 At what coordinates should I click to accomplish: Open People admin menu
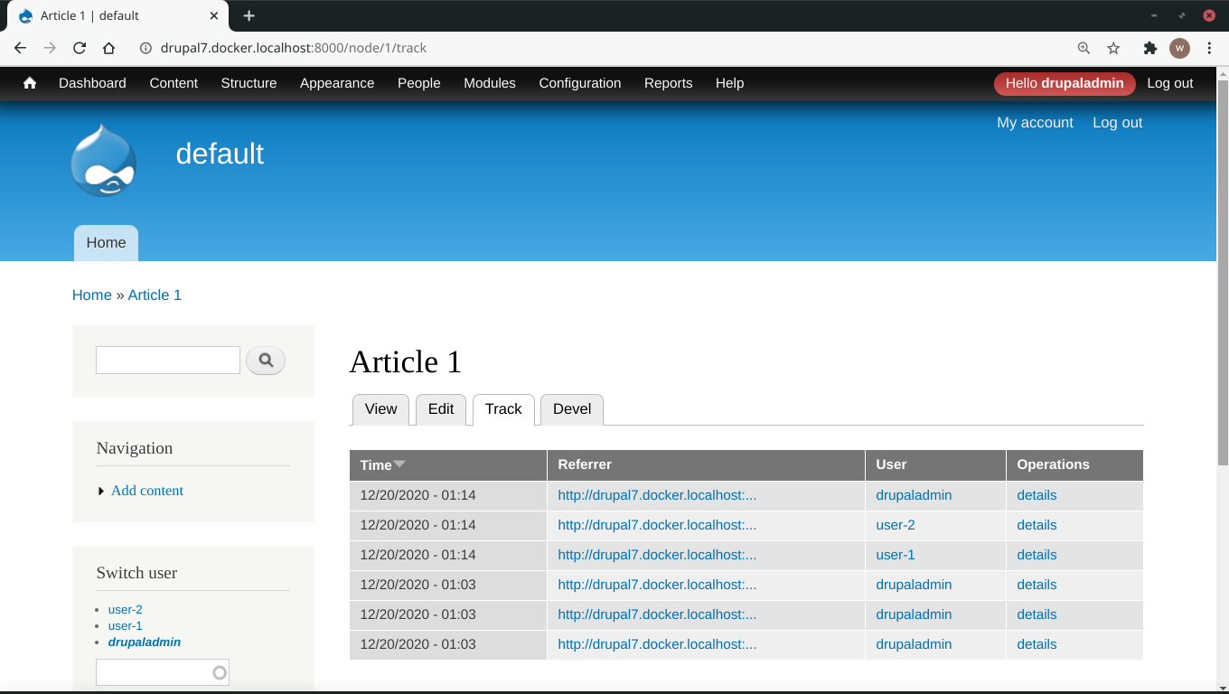pyautogui.click(x=419, y=83)
